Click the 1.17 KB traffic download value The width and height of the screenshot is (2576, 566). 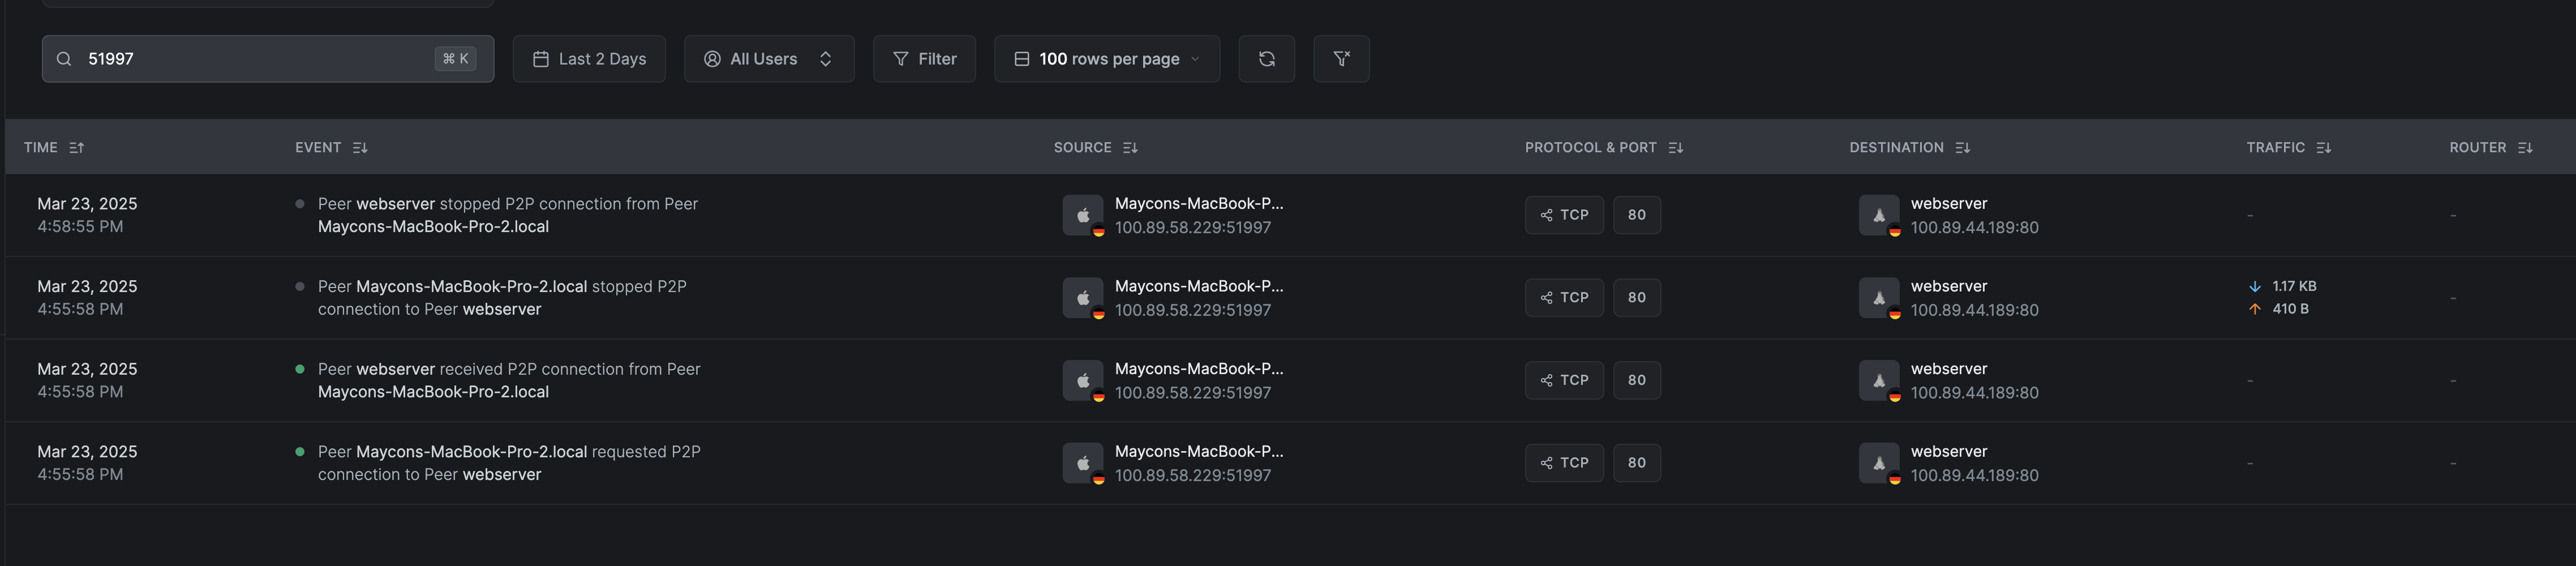point(2294,286)
